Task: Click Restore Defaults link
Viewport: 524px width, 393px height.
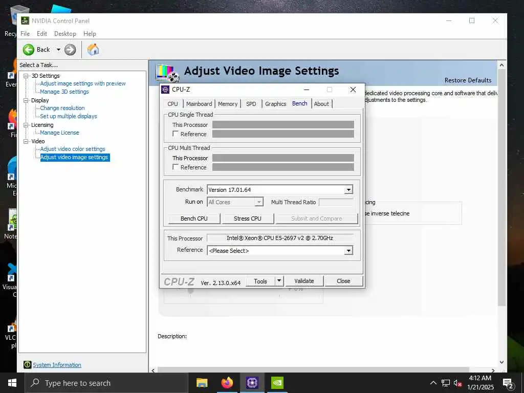Action: [x=468, y=80]
